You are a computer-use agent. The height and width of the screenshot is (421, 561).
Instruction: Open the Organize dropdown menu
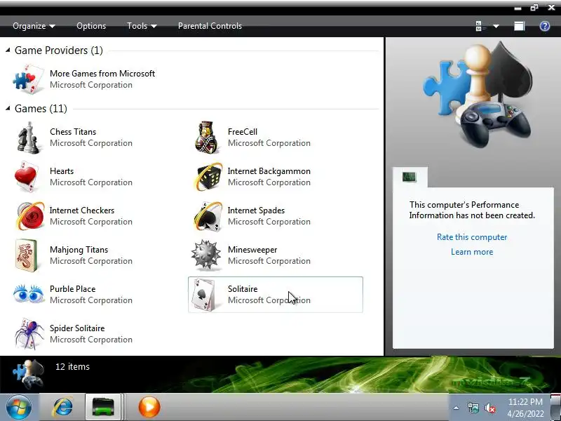(x=34, y=26)
